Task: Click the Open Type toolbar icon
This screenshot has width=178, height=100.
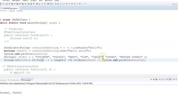Action: coord(37,4)
